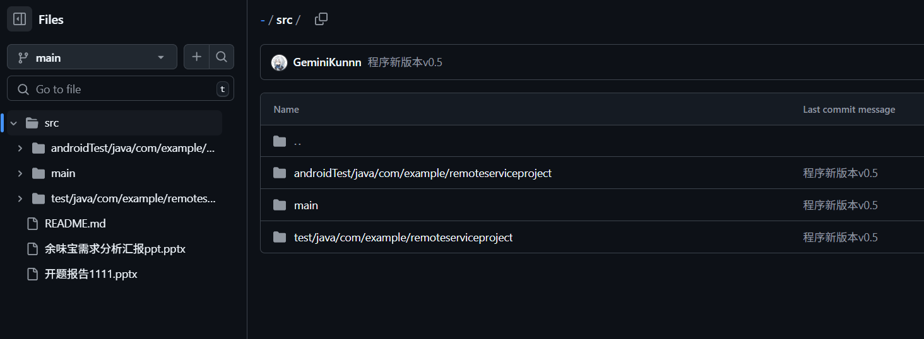Collapse the Files side panel icon
924x339 pixels.
click(x=20, y=20)
